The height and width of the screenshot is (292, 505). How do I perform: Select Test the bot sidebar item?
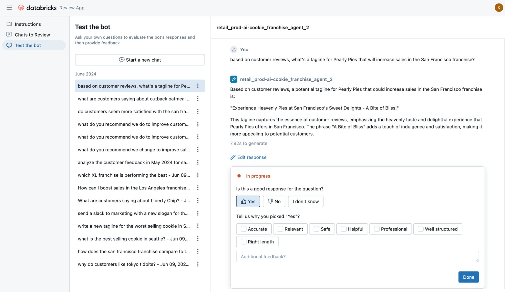click(28, 45)
